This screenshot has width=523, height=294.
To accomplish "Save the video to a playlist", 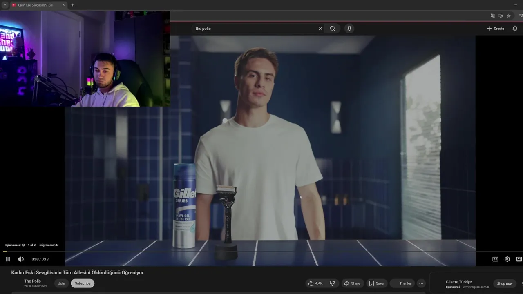I will tap(376, 283).
